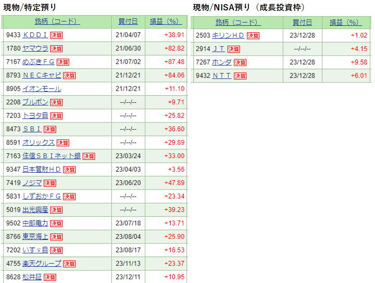Click the 決算 icon beside SBI

tap(50, 130)
